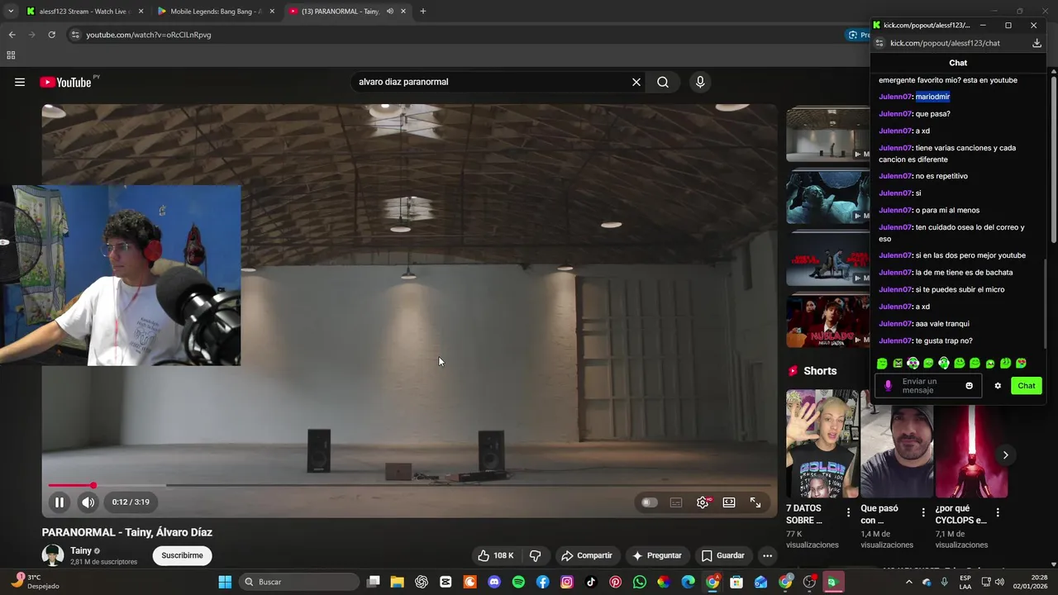Open TikTok from the taskbar

coord(591,582)
